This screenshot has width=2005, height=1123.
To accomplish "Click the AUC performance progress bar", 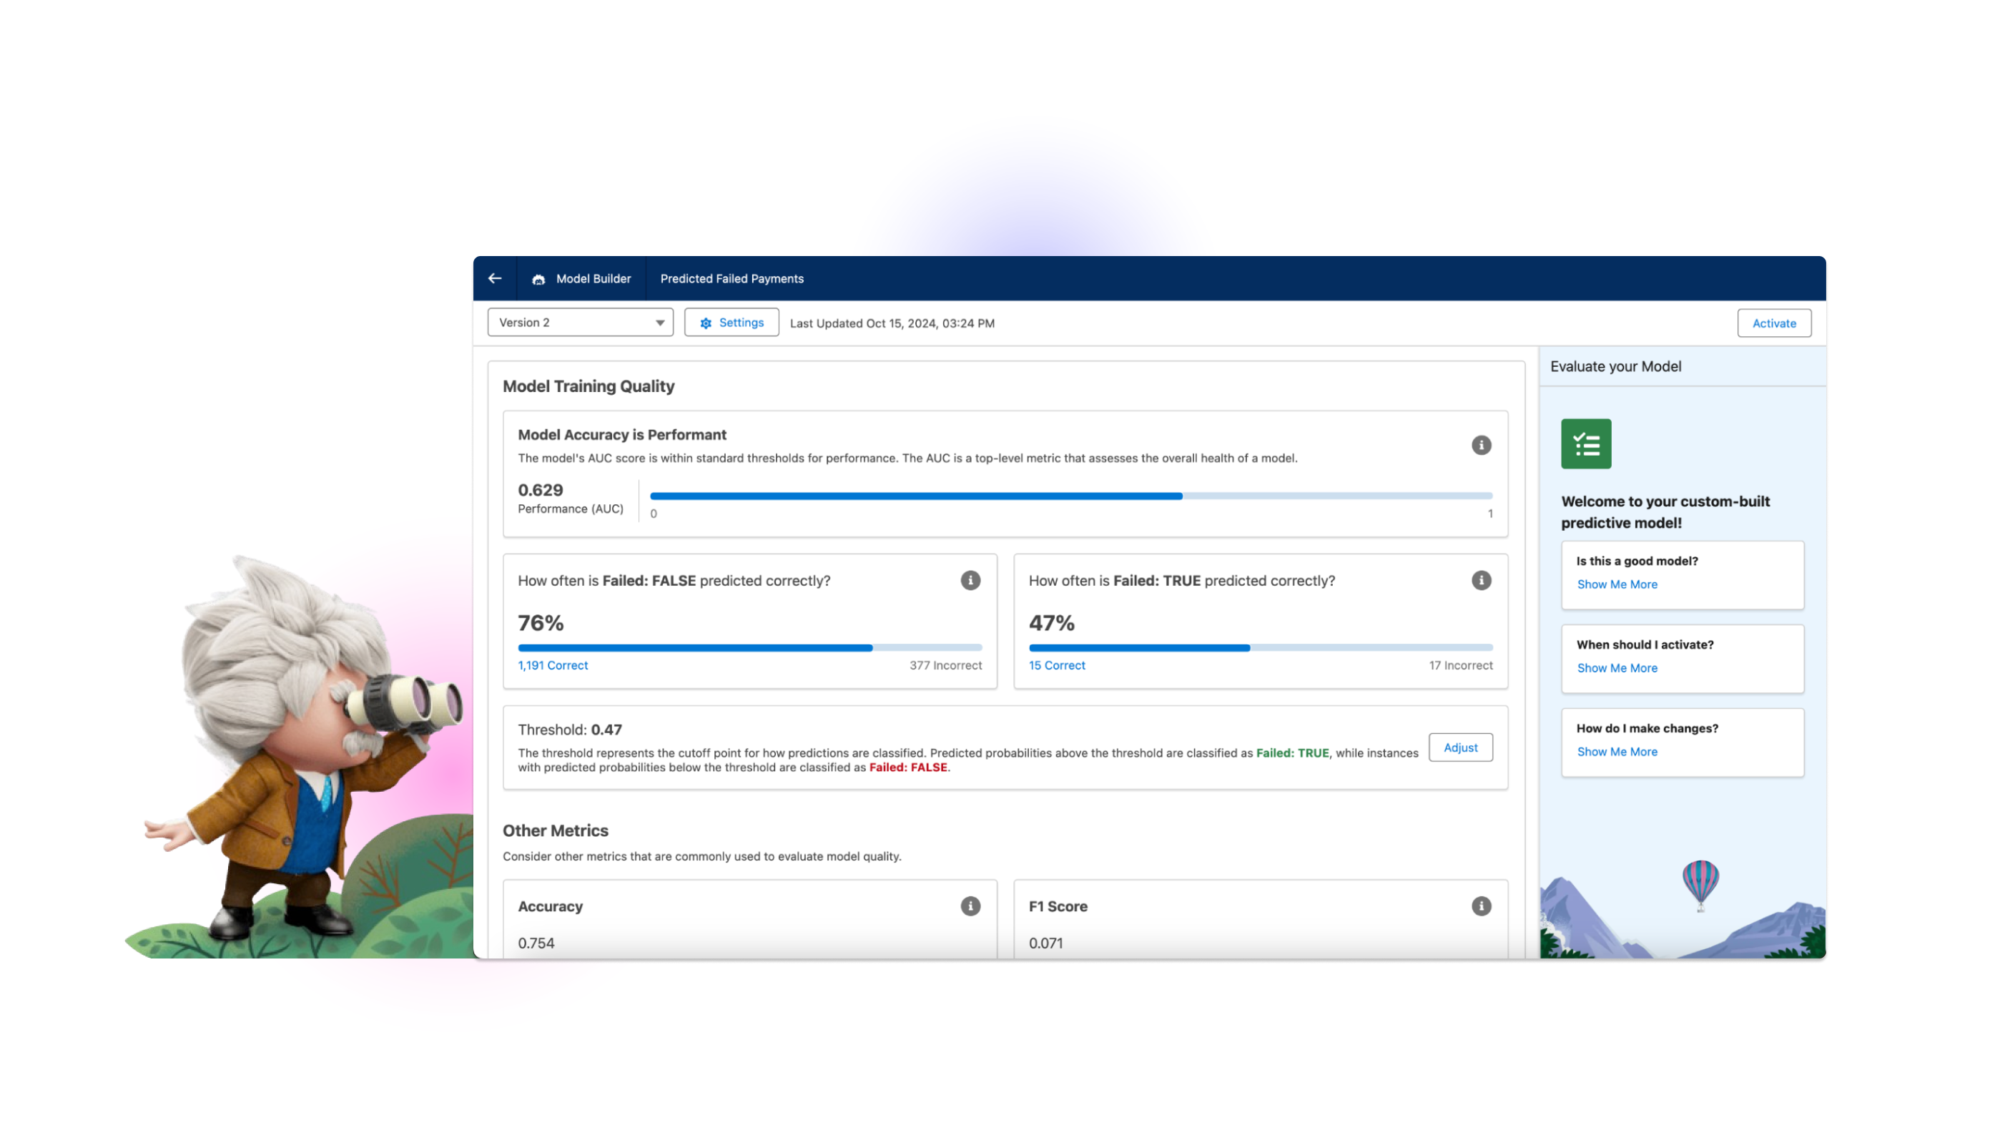I will (x=1070, y=495).
